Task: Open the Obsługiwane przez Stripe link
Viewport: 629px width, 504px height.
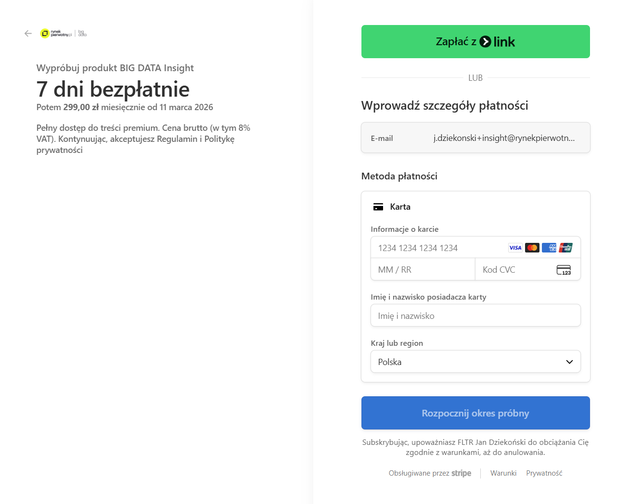Action: coord(430,473)
